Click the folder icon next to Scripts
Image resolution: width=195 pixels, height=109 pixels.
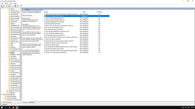point(9,71)
